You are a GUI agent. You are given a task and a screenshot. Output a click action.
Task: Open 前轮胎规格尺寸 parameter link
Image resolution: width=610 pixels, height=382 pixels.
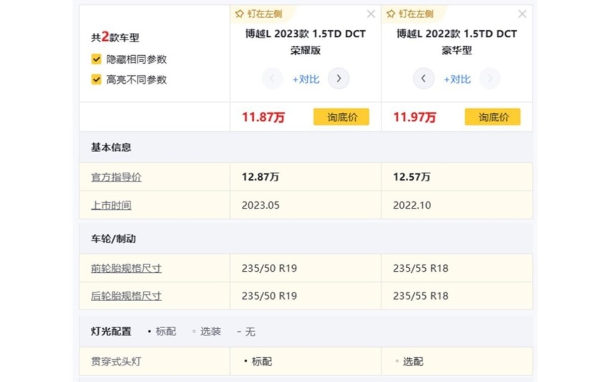click(x=126, y=268)
